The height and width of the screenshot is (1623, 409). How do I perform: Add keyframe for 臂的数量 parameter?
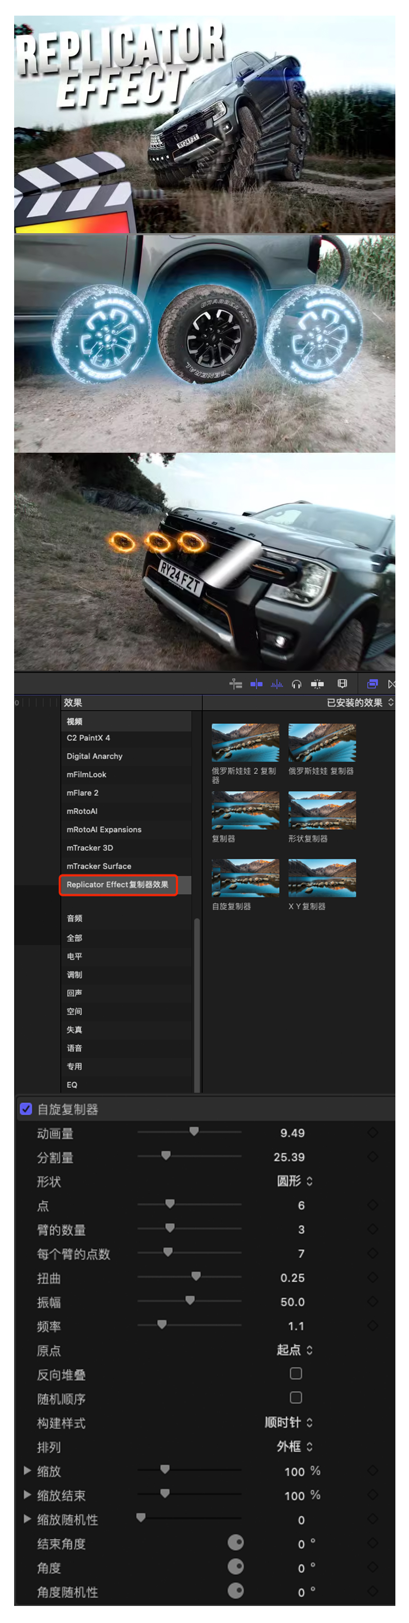coord(372,1228)
